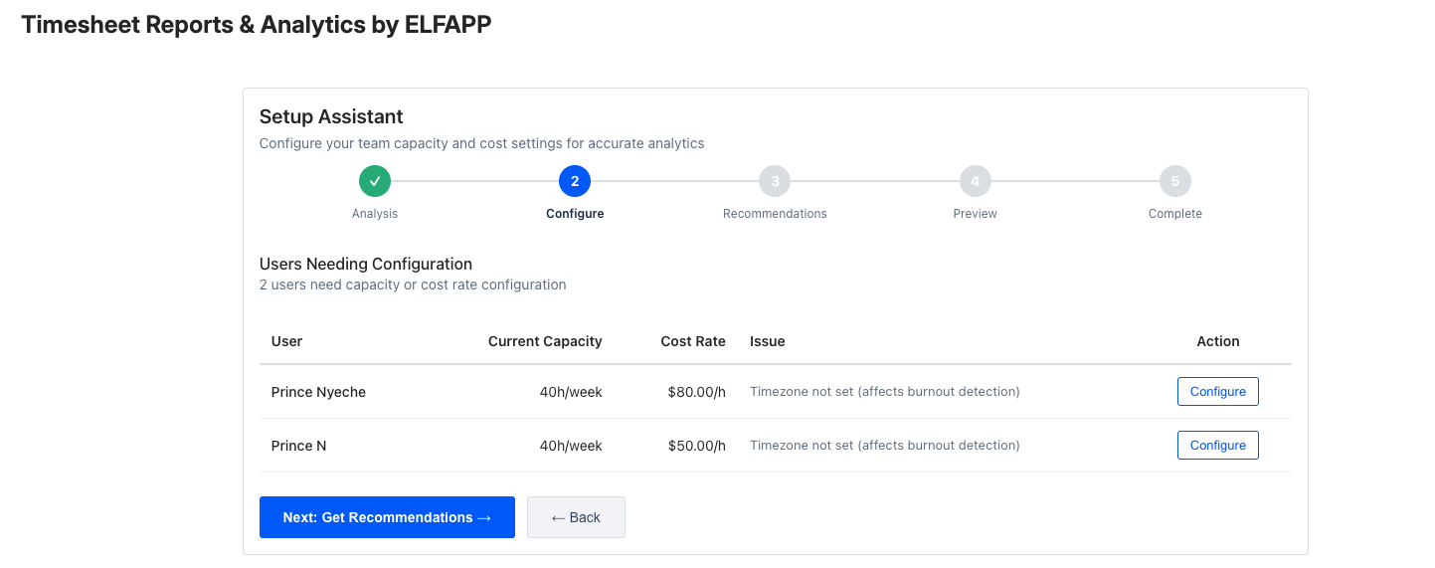Click the green Analysis step checkmark
The height and width of the screenshot is (568, 1435).
click(375, 181)
